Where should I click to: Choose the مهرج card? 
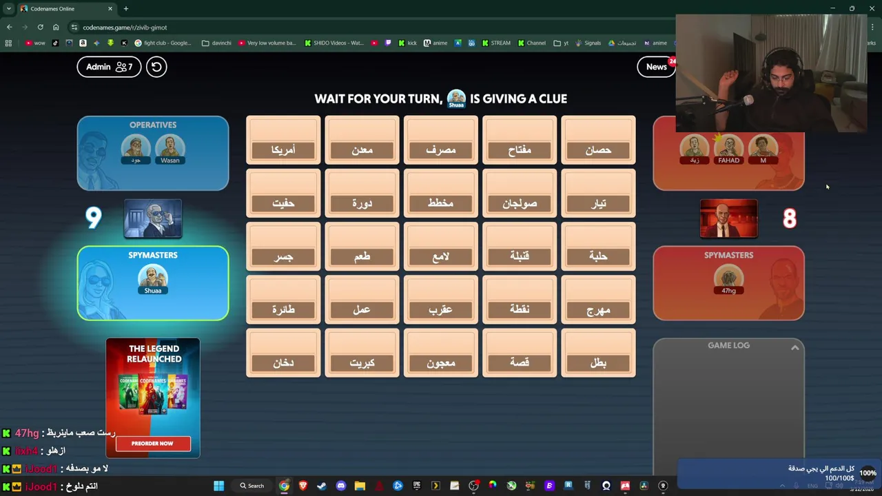[598, 300]
